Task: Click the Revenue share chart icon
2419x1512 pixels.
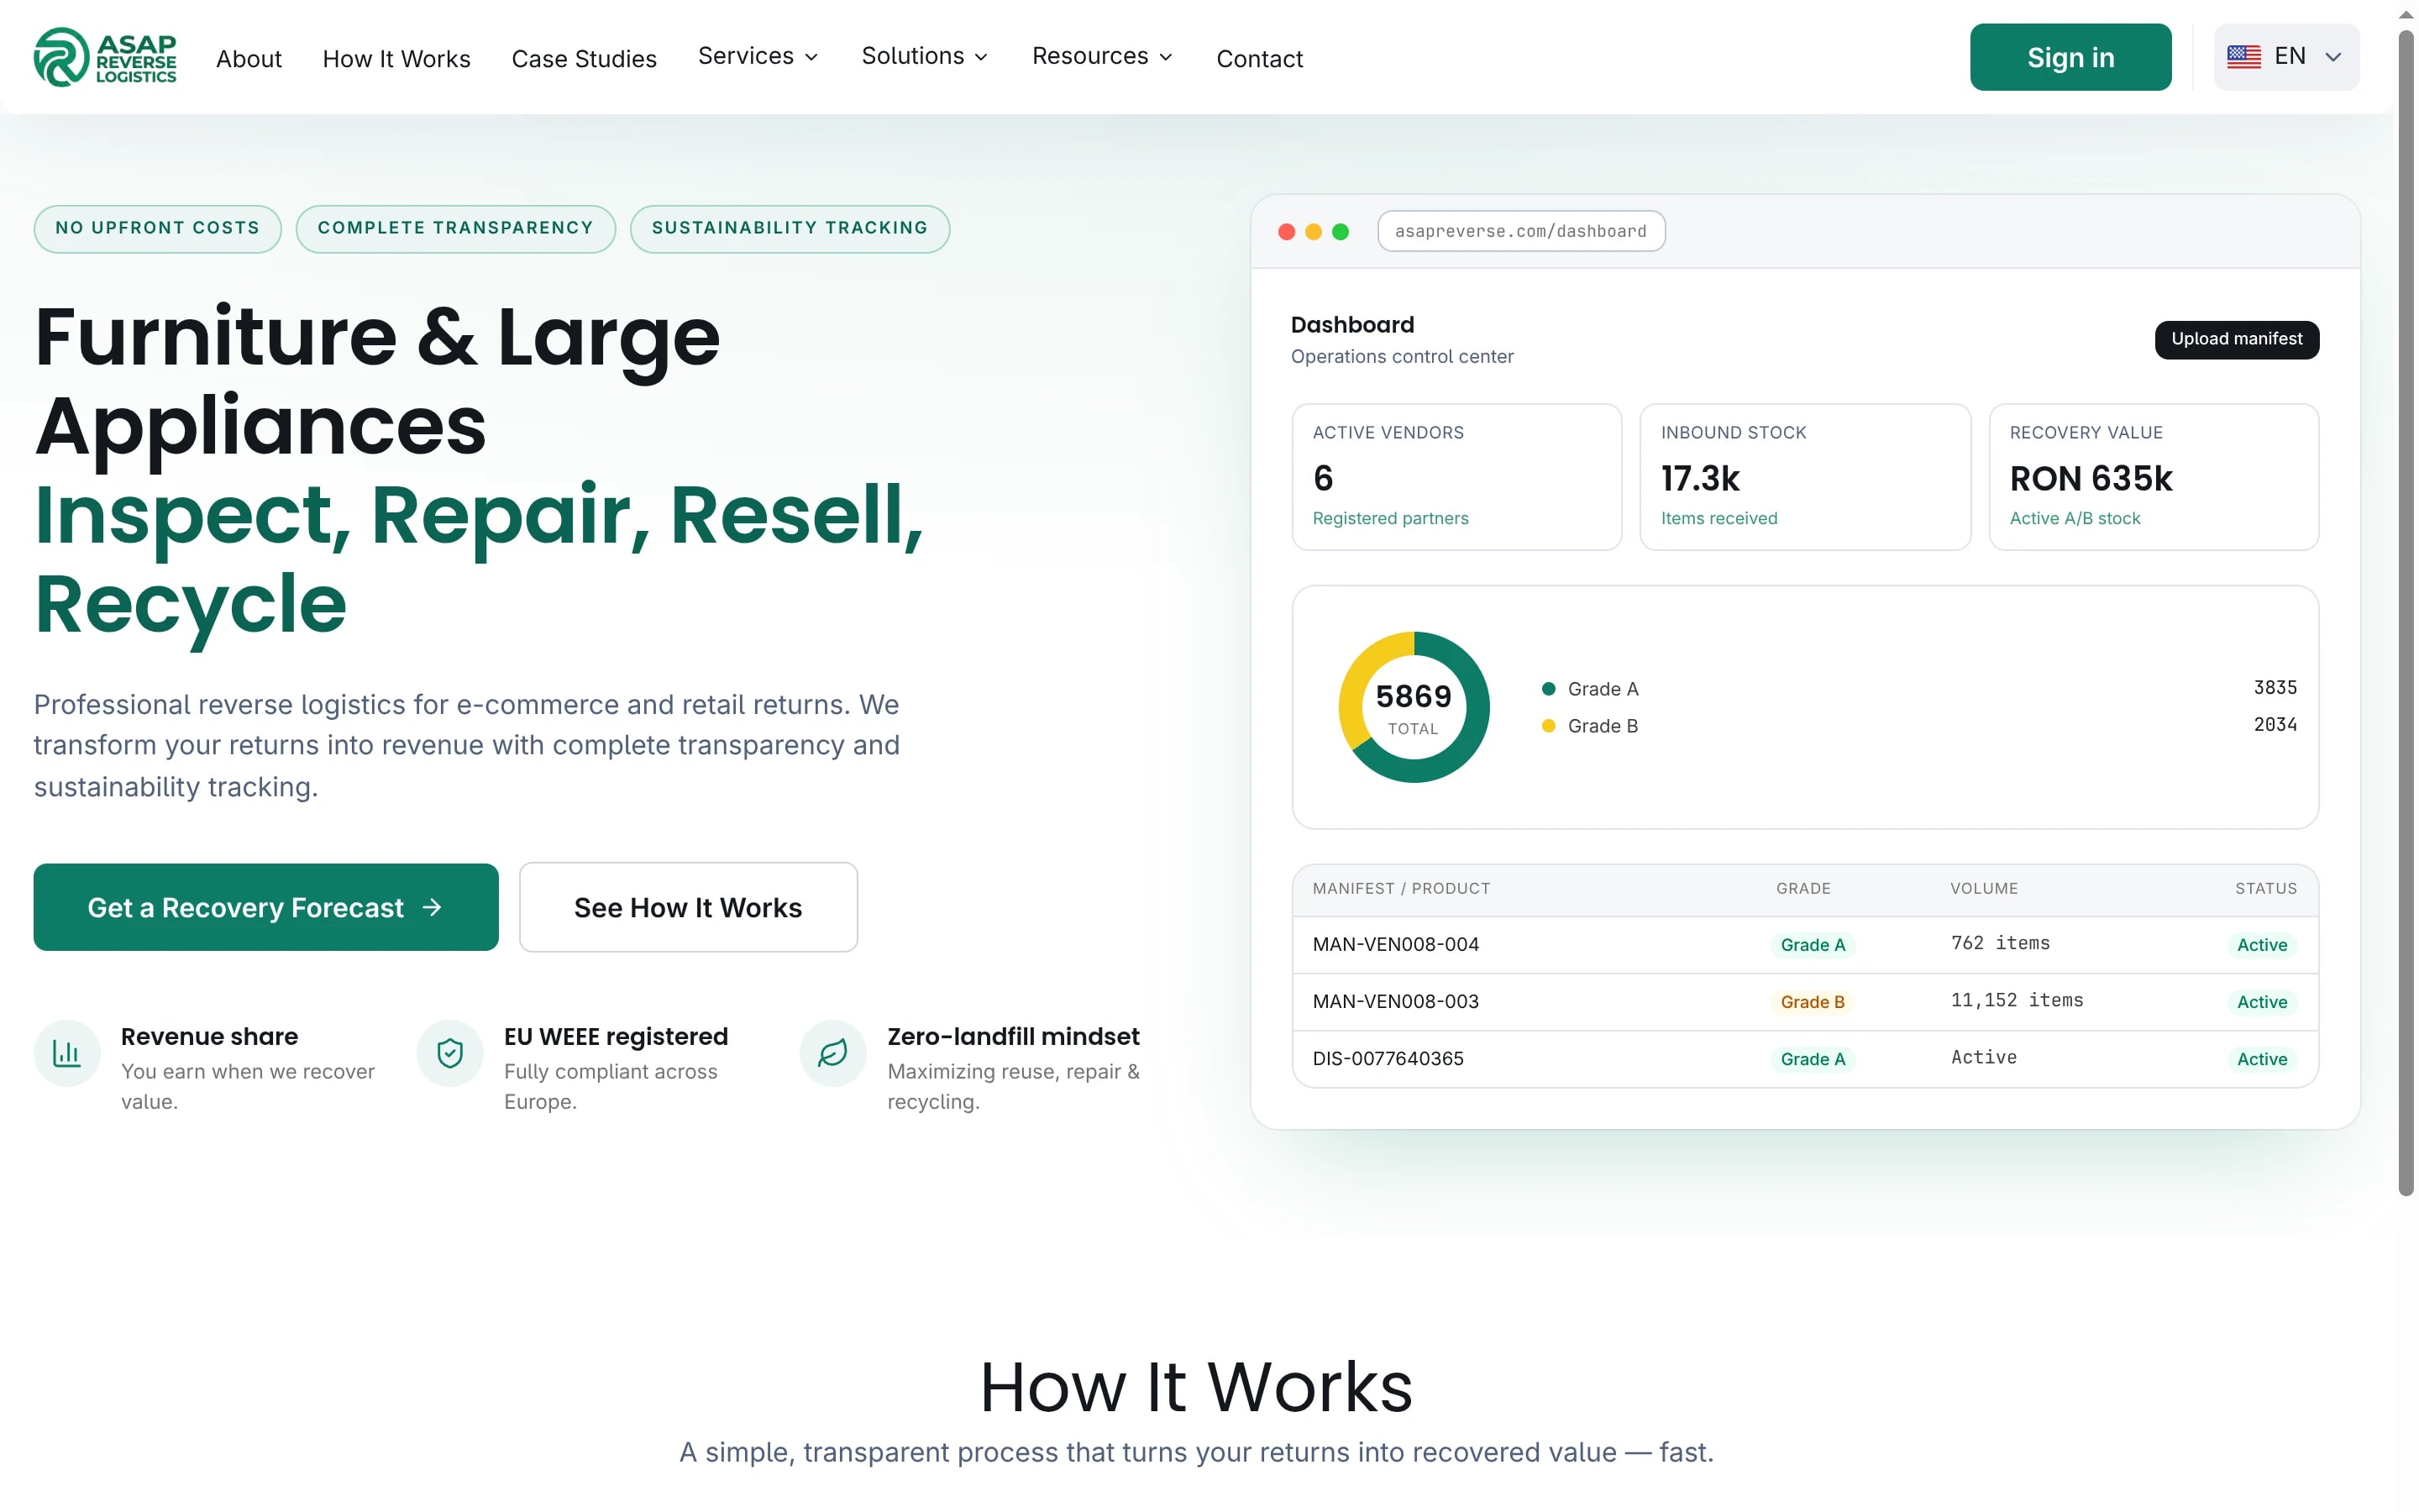Action: click(67, 1053)
